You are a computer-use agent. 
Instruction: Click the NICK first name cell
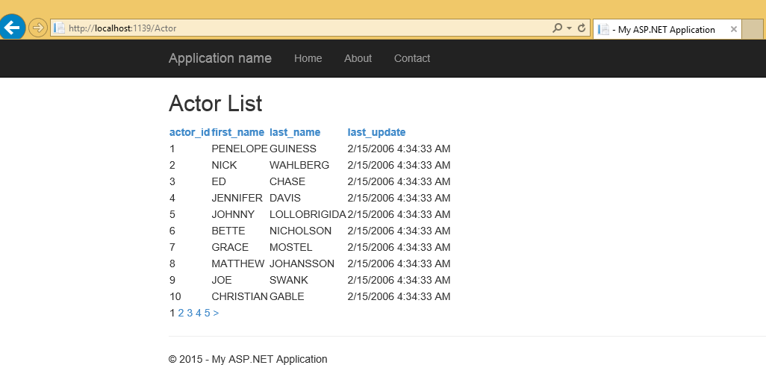[224, 165]
